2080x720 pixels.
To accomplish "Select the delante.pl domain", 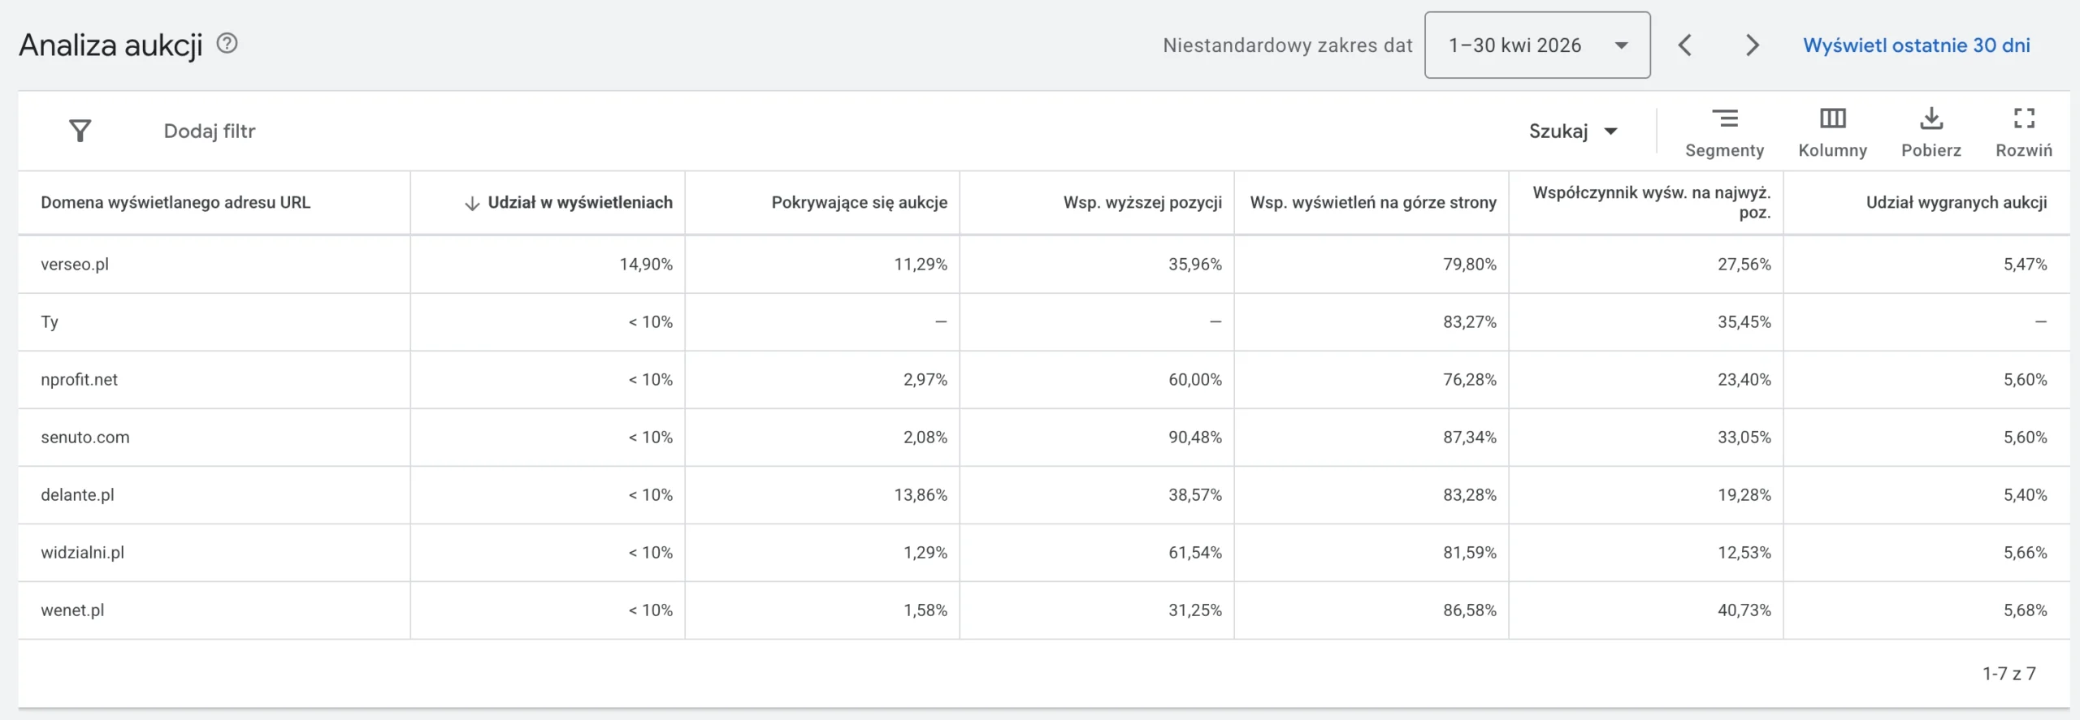I will pos(77,494).
